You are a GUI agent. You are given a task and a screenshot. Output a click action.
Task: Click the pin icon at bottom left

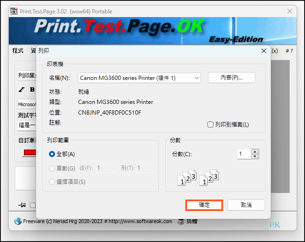pos(22,205)
